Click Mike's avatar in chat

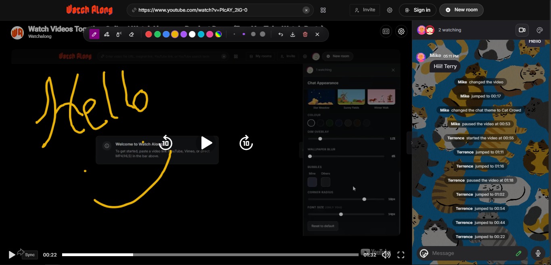point(421,57)
